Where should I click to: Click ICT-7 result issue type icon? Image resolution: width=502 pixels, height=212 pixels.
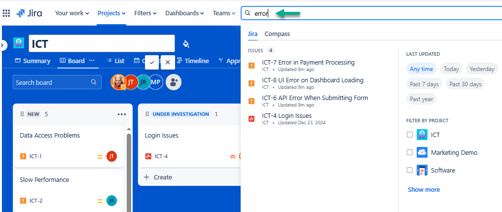251,66
